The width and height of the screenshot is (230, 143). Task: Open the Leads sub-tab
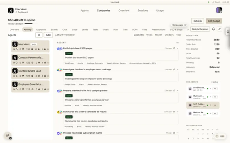(85, 30)
